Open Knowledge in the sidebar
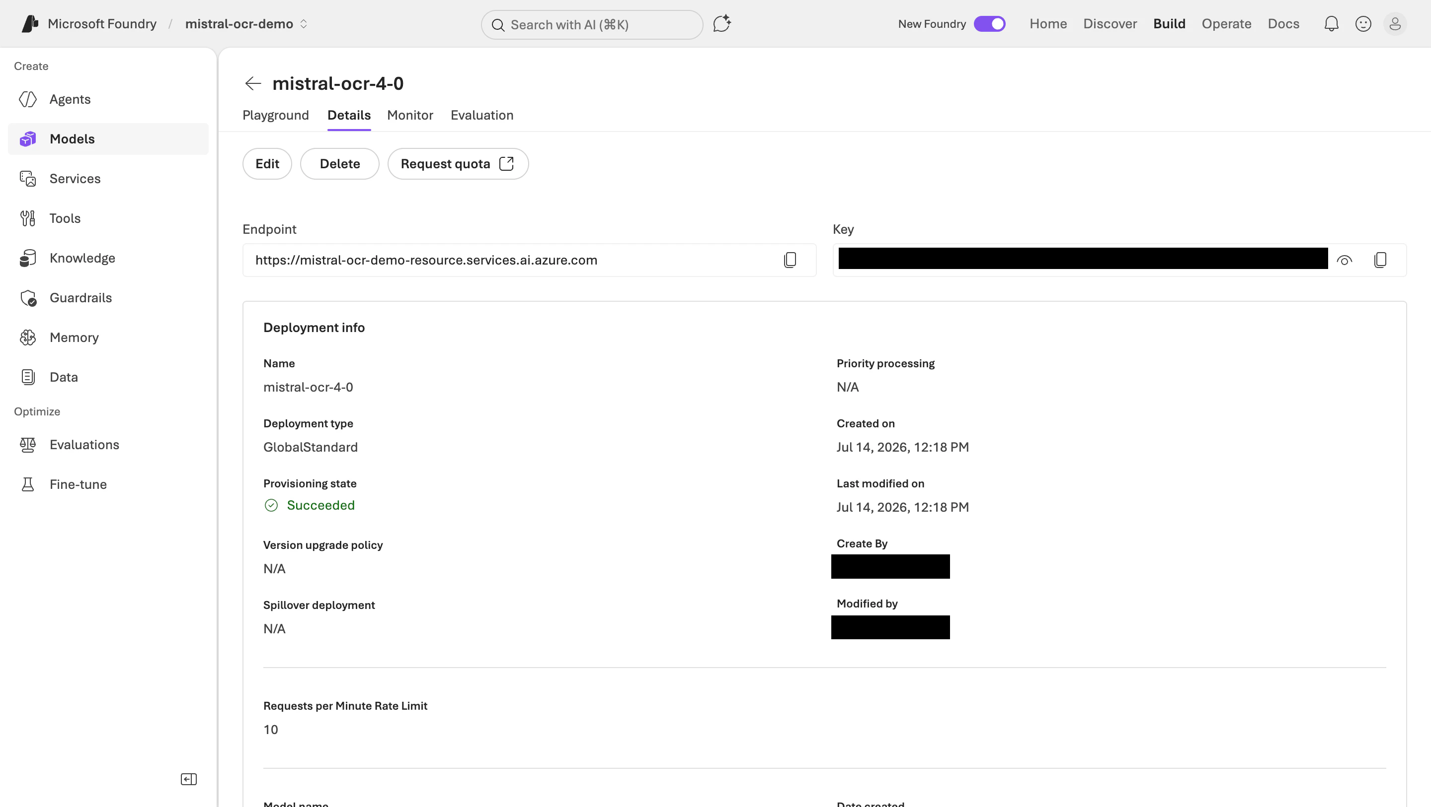 tap(108, 258)
